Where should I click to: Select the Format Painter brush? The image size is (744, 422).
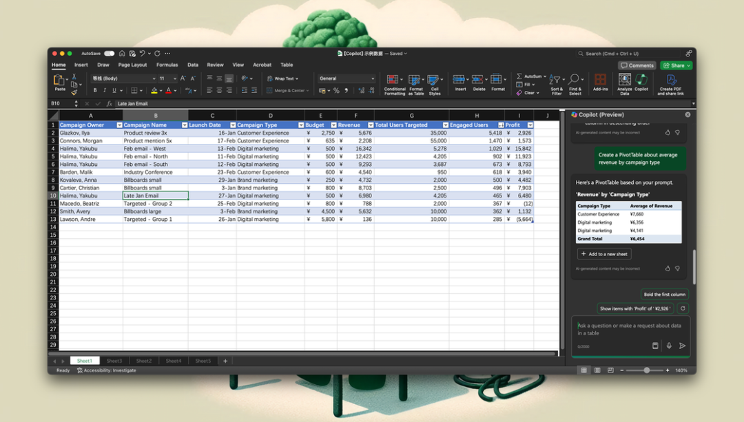click(74, 92)
